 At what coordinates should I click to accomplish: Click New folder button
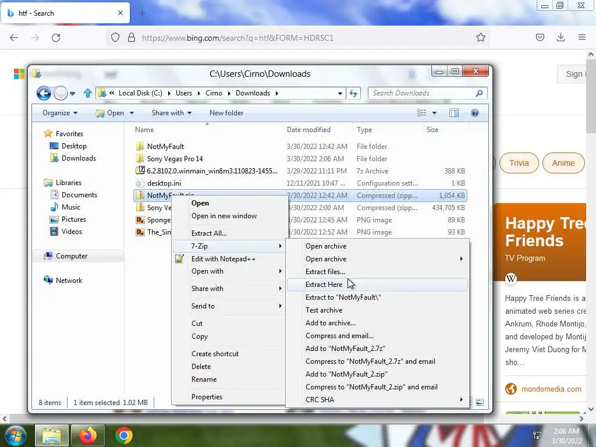[226, 113]
